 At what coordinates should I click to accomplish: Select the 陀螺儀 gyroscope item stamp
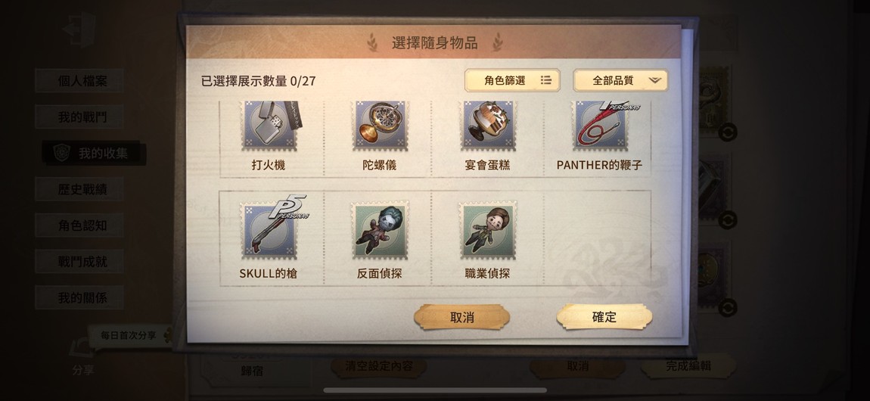(380, 126)
